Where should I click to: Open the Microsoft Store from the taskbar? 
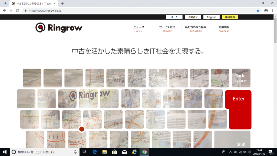point(114,152)
